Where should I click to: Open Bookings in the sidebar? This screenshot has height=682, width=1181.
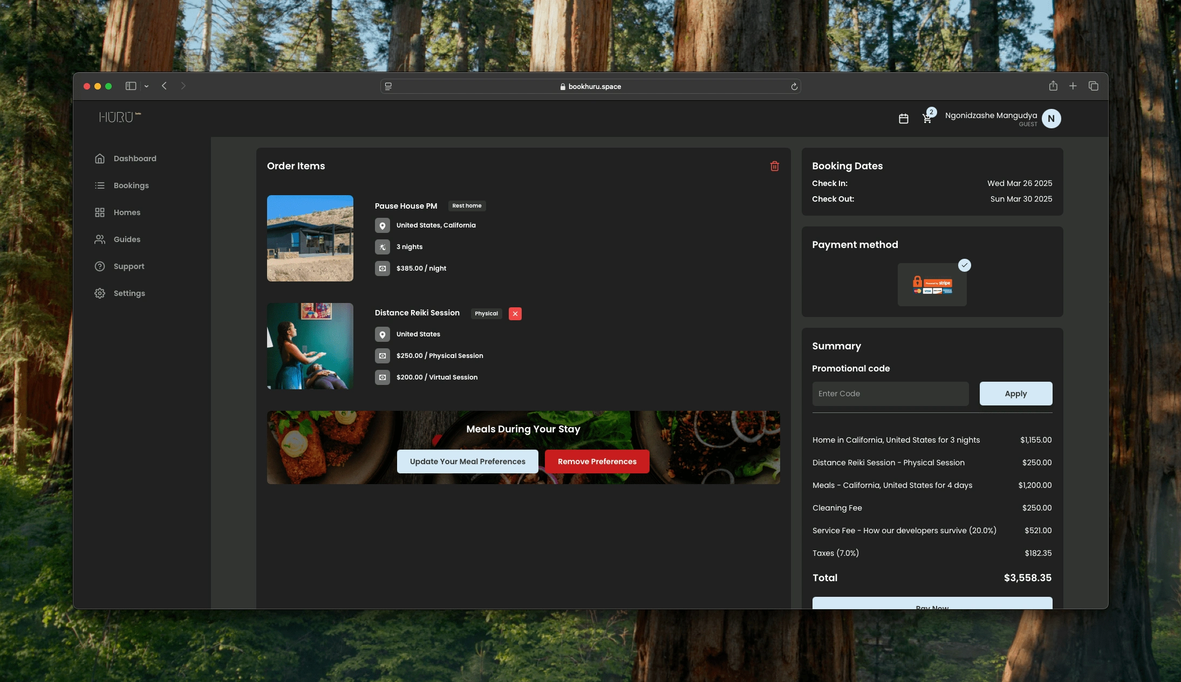(131, 185)
